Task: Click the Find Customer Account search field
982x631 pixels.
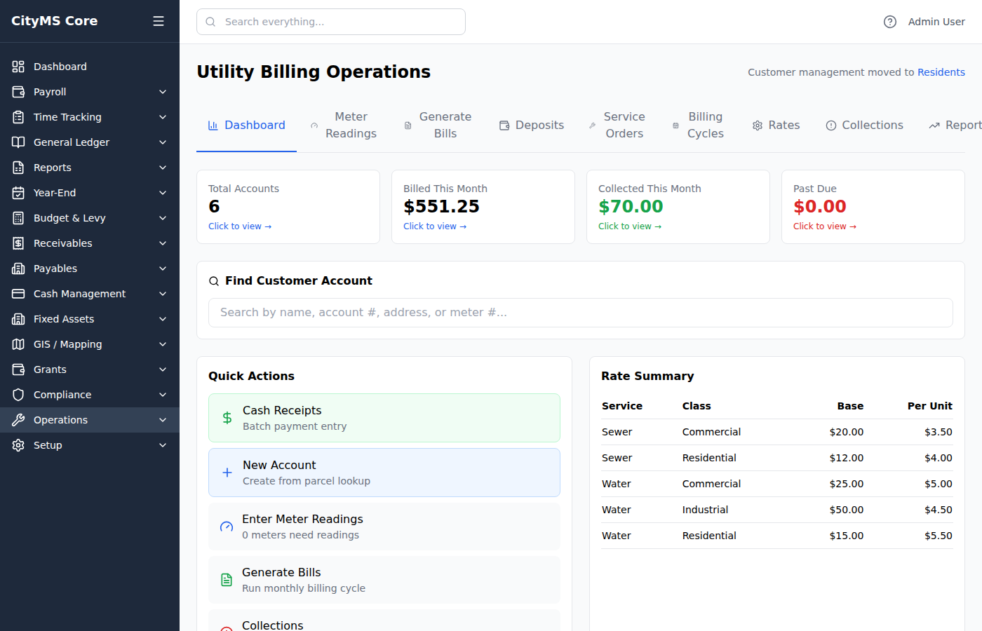Action: pos(580,312)
